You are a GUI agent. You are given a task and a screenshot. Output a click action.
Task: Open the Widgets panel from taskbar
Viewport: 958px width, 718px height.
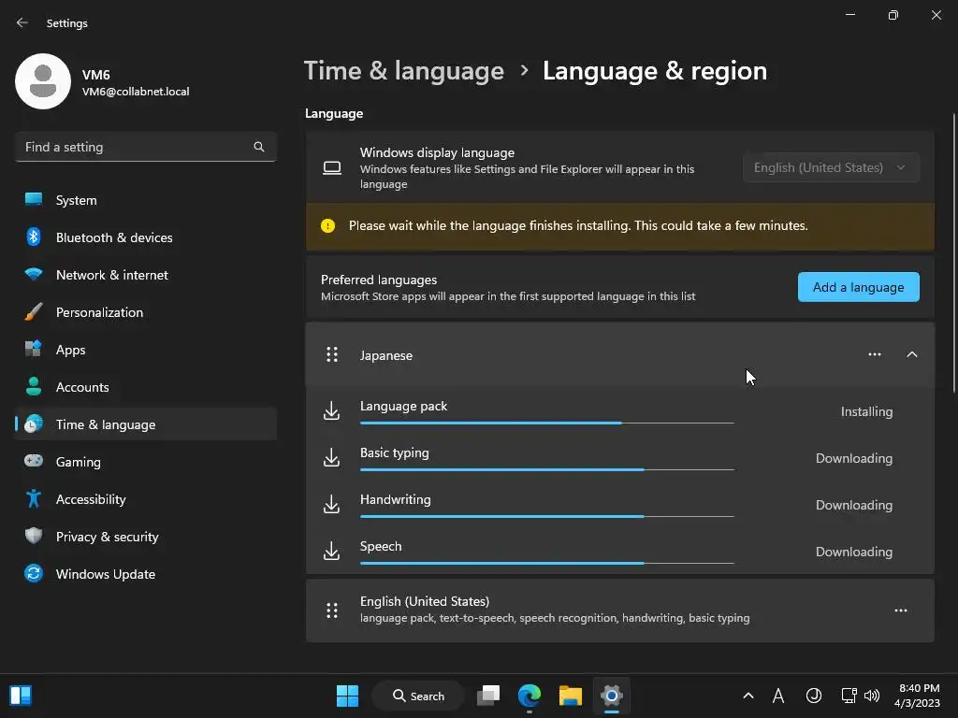21,696
